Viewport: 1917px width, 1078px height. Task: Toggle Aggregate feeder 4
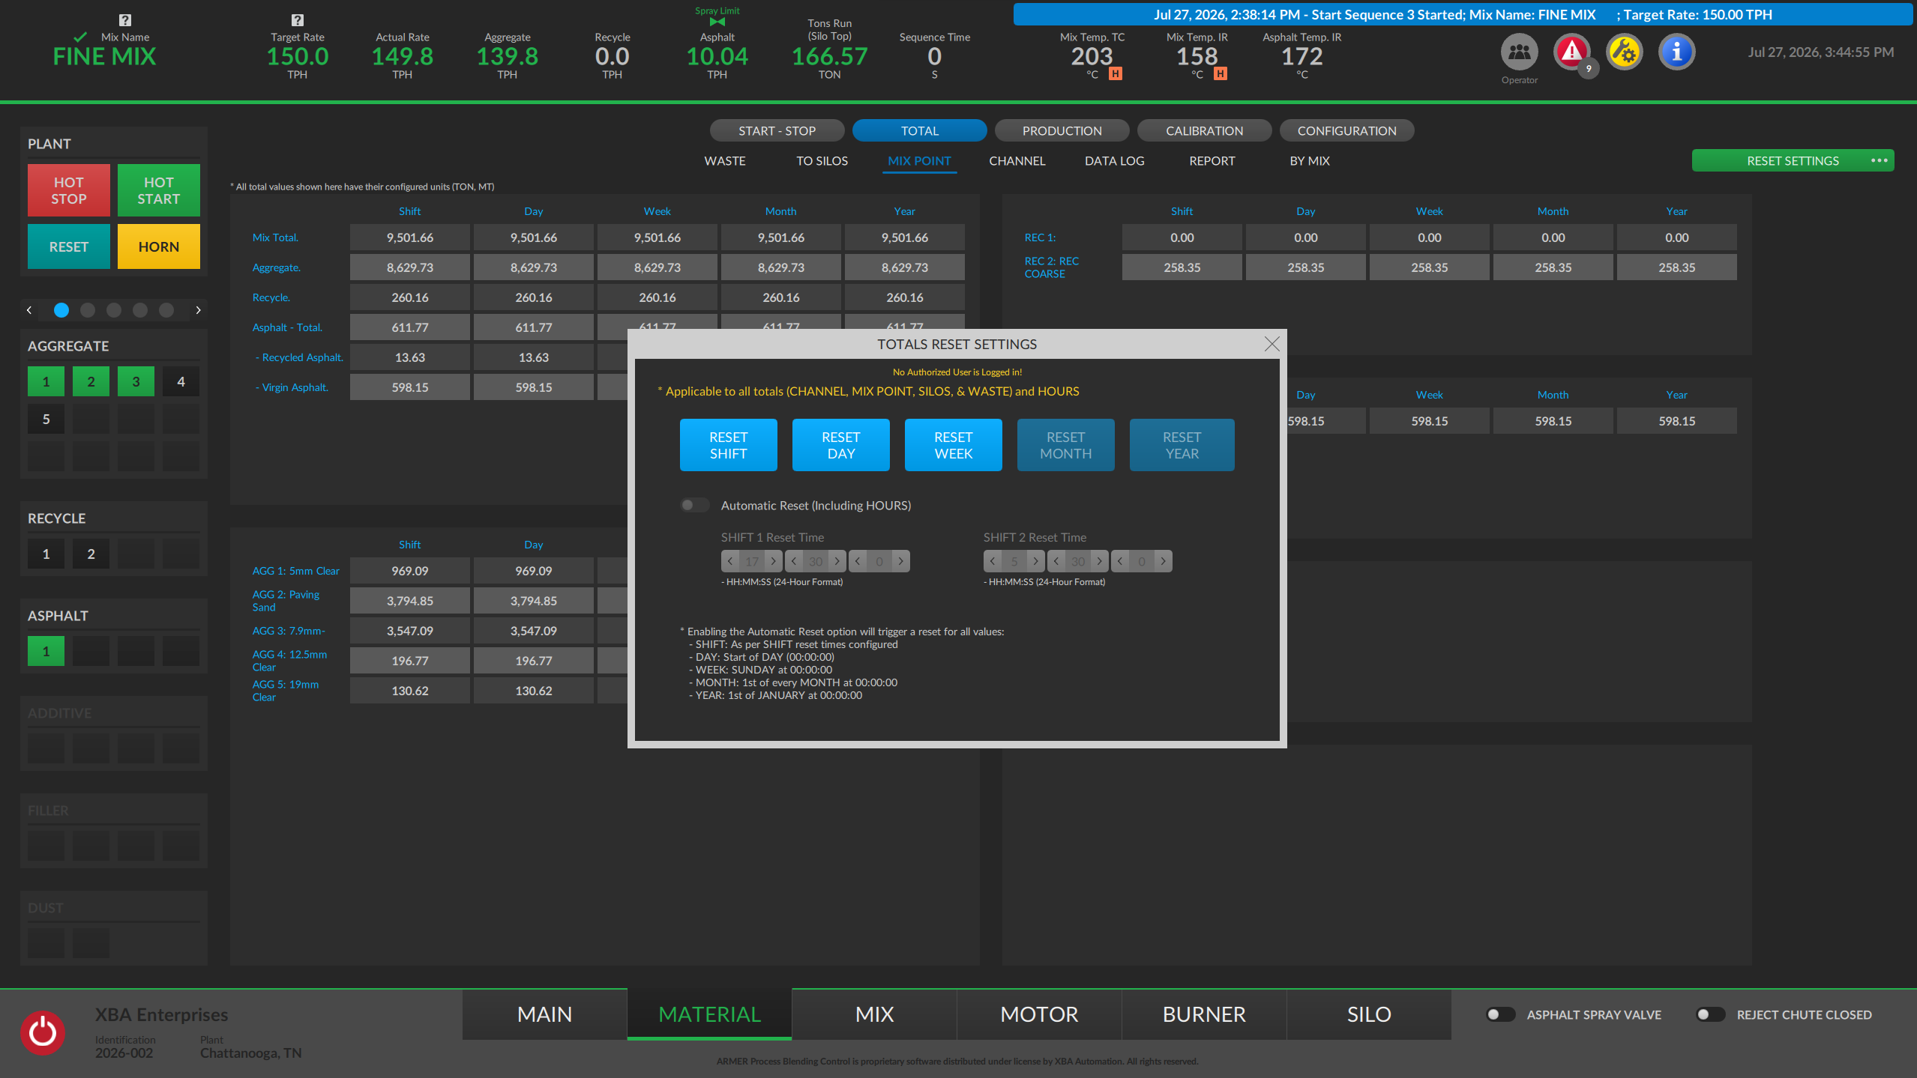coord(181,381)
